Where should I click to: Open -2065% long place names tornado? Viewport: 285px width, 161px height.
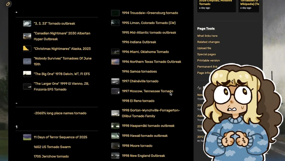[x=60, y=113]
